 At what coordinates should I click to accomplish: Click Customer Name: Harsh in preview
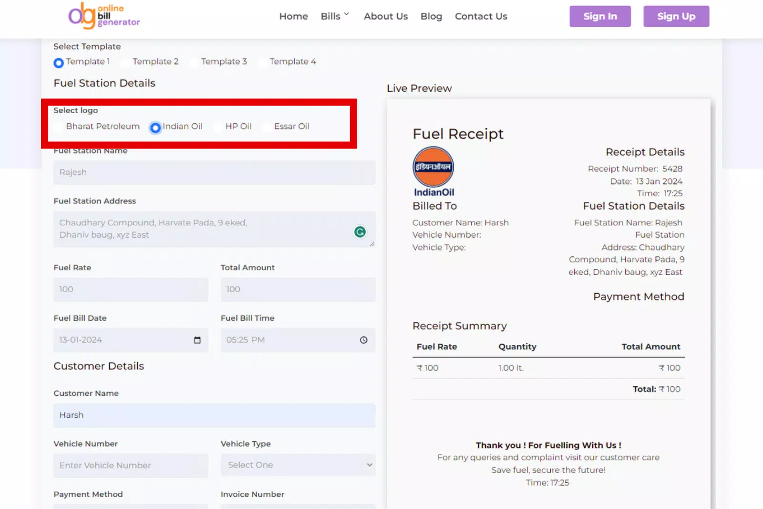[460, 223]
